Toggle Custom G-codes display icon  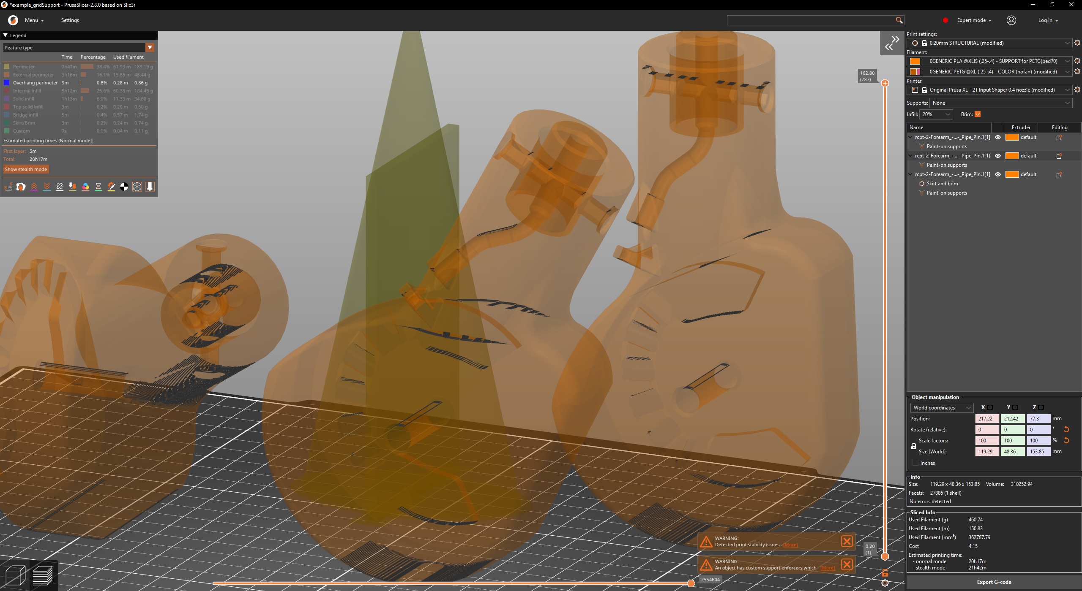[x=111, y=187]
